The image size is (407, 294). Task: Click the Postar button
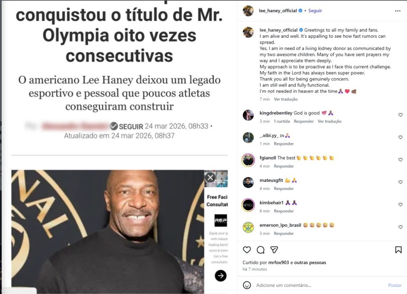395,285
